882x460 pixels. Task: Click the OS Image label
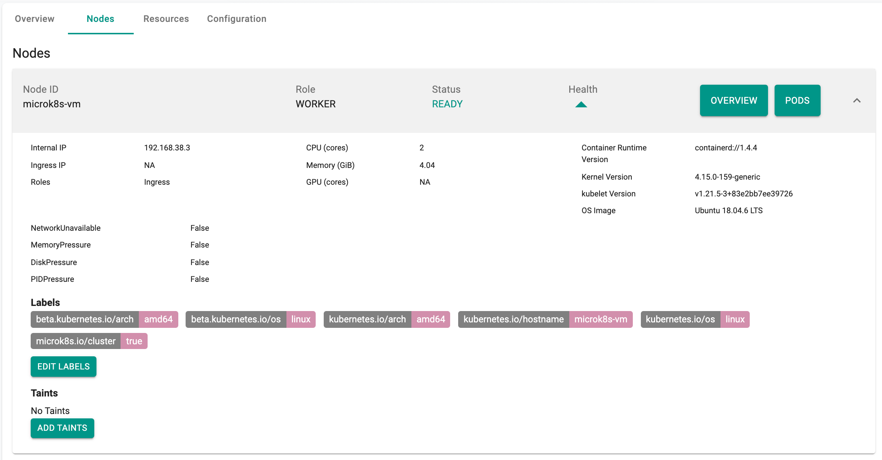click(x=598, y=210)
